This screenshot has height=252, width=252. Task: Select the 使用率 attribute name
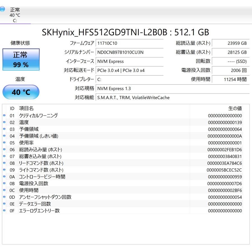[26, 143]
